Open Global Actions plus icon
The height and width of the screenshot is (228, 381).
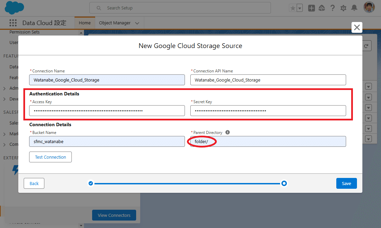[311, 8]
